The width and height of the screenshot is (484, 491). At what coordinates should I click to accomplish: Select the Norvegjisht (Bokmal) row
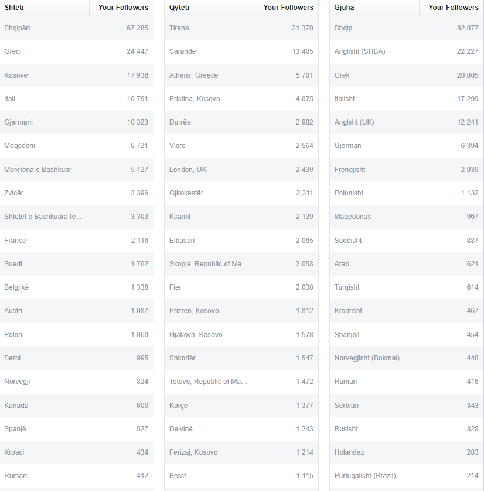[x=407, y=358]
